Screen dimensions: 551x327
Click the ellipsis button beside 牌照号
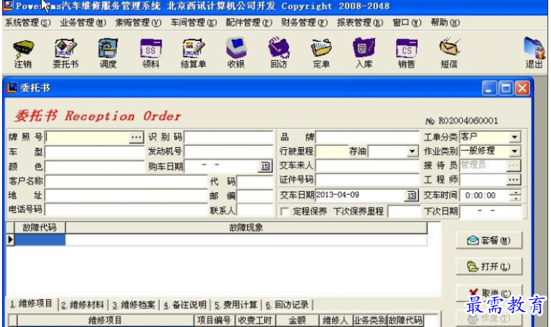click(x=136, y=137)
